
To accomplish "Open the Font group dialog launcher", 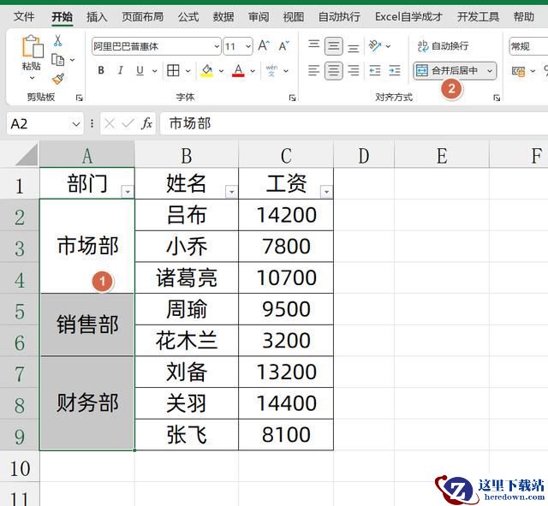I will tap(292, 98).
